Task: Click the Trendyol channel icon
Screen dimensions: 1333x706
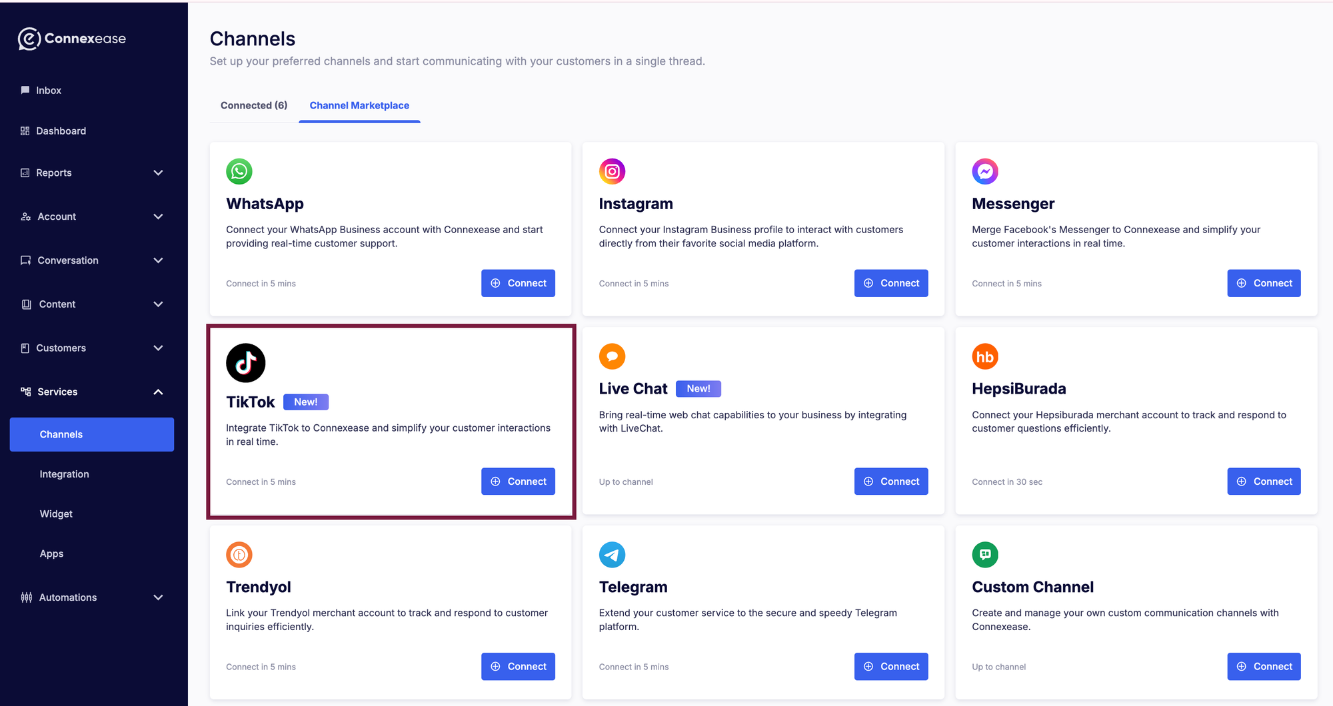Action: (x=239, y=555)
